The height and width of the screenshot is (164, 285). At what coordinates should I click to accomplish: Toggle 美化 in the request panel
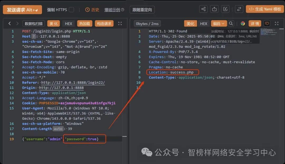54,23
